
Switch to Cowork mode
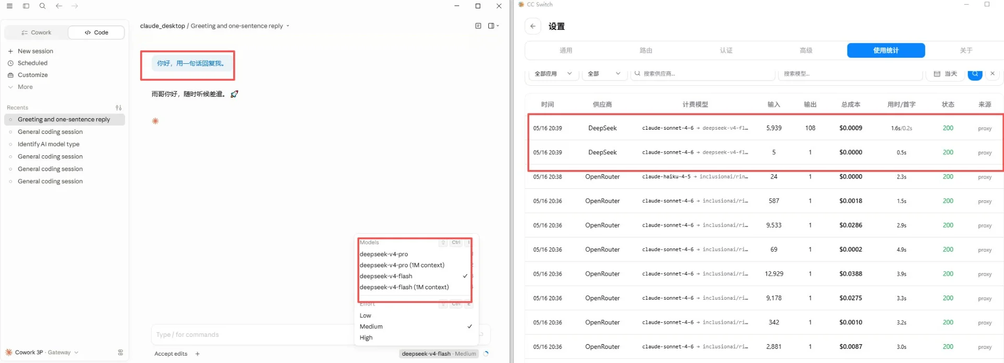pos(37,32)
